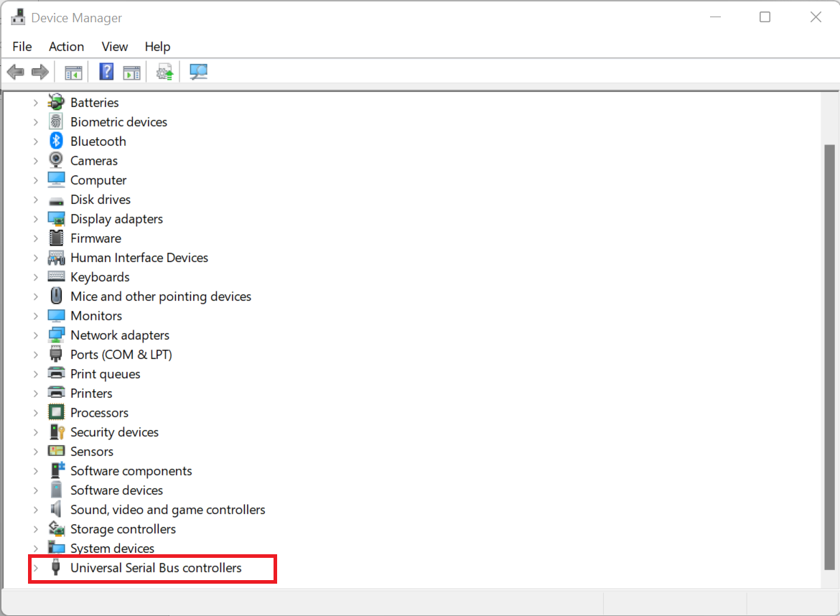This screenshot has width=840, height=616.
Task: Expand the Batteries category arrow
Action: point(35,103)
